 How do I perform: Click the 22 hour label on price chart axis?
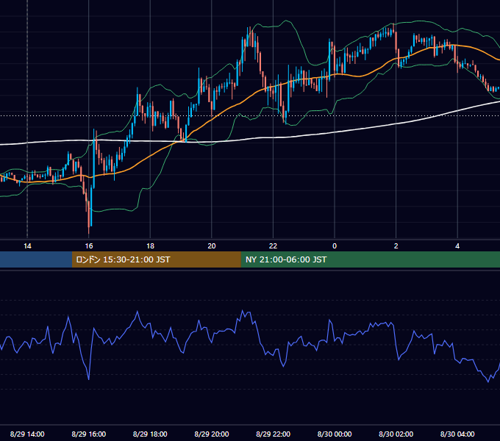click(273, 246)
